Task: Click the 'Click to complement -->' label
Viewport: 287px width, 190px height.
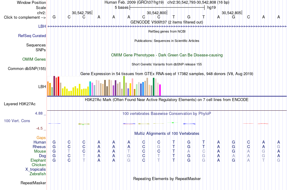Action: (25, 17)
